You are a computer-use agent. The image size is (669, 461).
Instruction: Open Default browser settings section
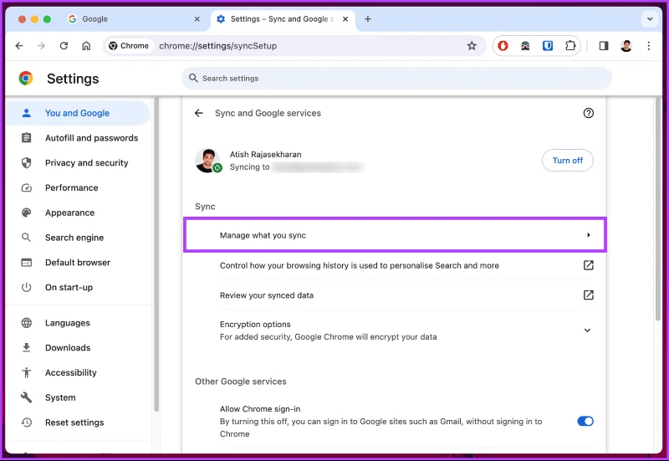click(x=78, y=263)
